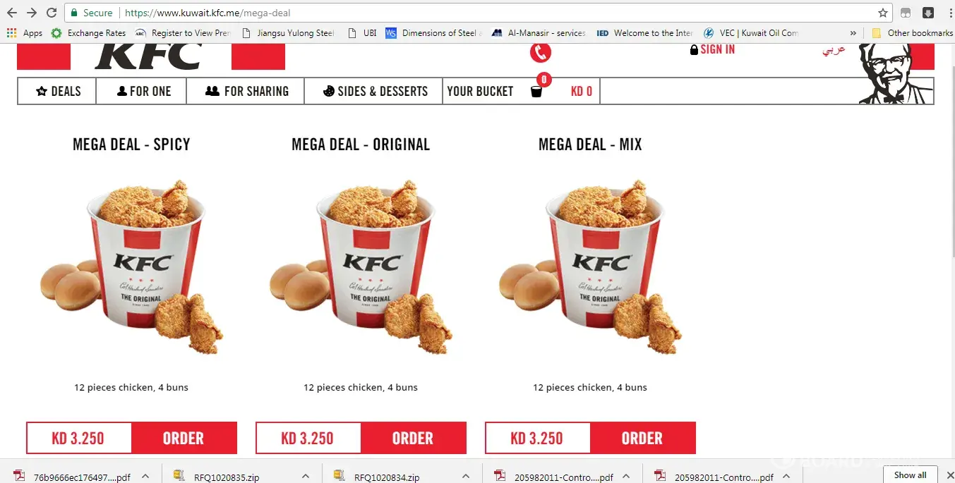Select the Sides & Desserts menu
955x483 pixels.
(x=374, y=91)
